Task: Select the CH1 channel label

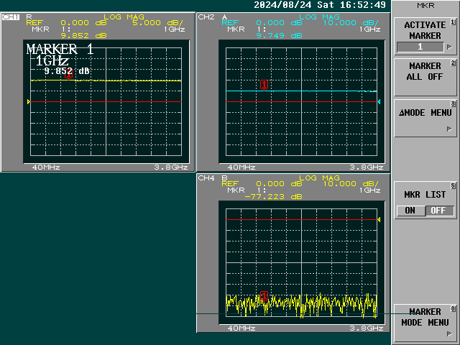Action: tap(11, 17)
